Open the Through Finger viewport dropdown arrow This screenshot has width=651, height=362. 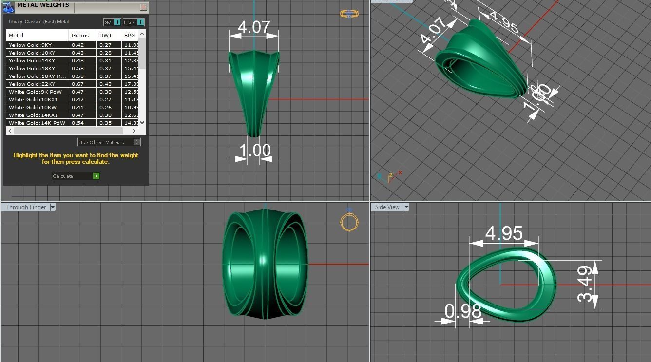pyautogui.click(x=53, y=207)
